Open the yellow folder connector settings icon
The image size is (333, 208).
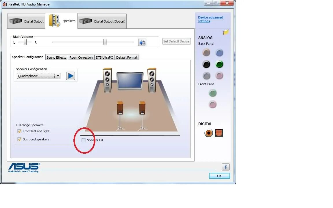pyautogui.click(x=226, y=32)
